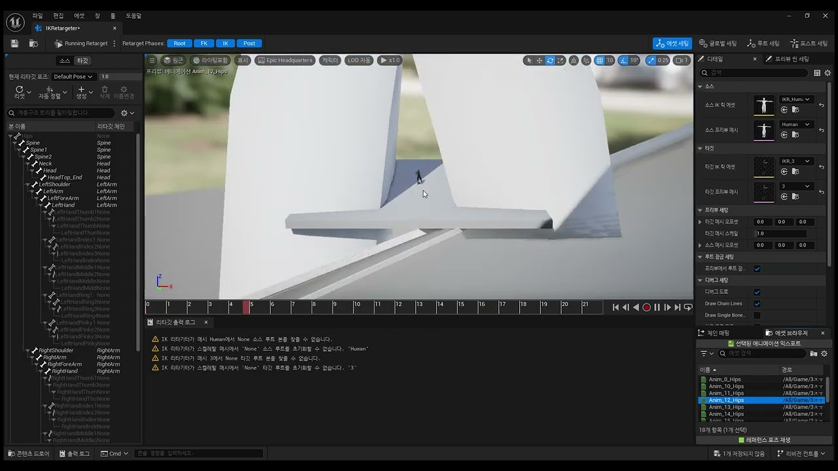The image size is (838, 471).
Task: Uncheck Draw Chain Lines checkbox
Action: 757,304
